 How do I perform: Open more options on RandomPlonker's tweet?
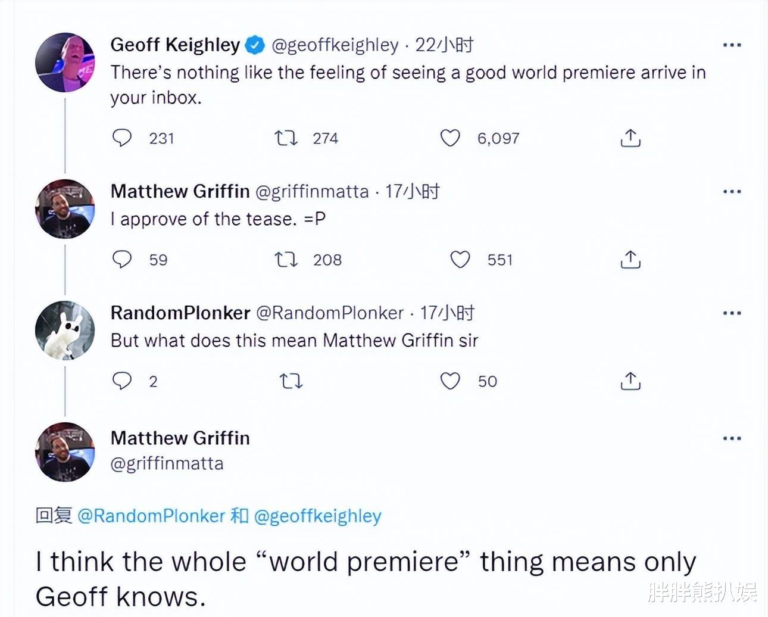[732, 313]
